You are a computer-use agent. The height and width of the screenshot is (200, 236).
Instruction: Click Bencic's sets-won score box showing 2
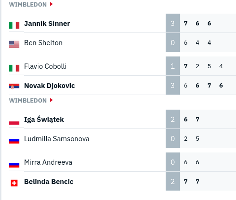point(173,181)
